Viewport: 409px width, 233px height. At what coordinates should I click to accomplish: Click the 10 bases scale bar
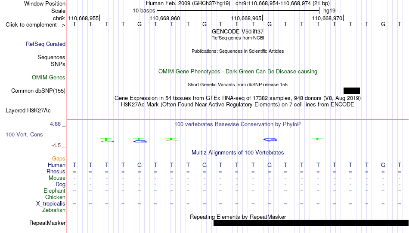point(238,11)
